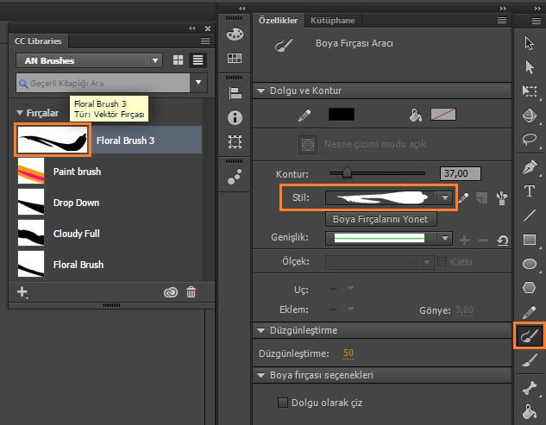Select the CC Libraries tab
Viewport: 546px width, 425px height.
click(x=38, y=41)
